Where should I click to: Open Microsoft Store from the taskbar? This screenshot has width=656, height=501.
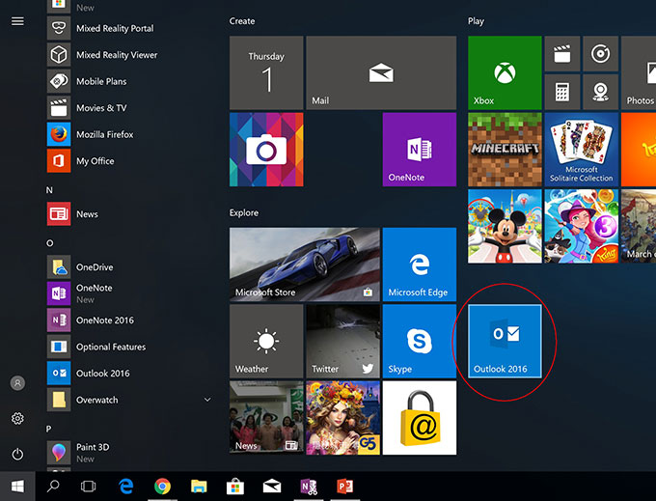(235, 486)
